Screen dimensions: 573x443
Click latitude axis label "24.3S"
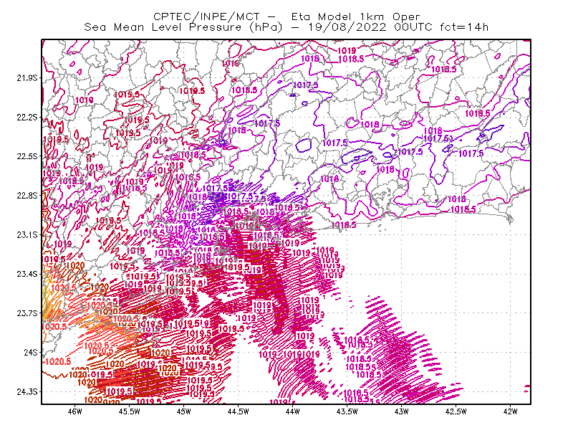[27, 392]
